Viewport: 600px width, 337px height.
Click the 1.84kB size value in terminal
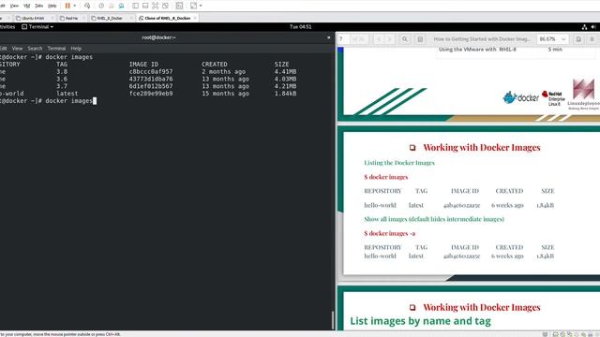(x=285, y=94)
